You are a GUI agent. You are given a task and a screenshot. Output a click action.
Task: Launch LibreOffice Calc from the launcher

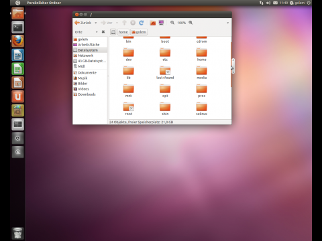(x=18, y=69)
